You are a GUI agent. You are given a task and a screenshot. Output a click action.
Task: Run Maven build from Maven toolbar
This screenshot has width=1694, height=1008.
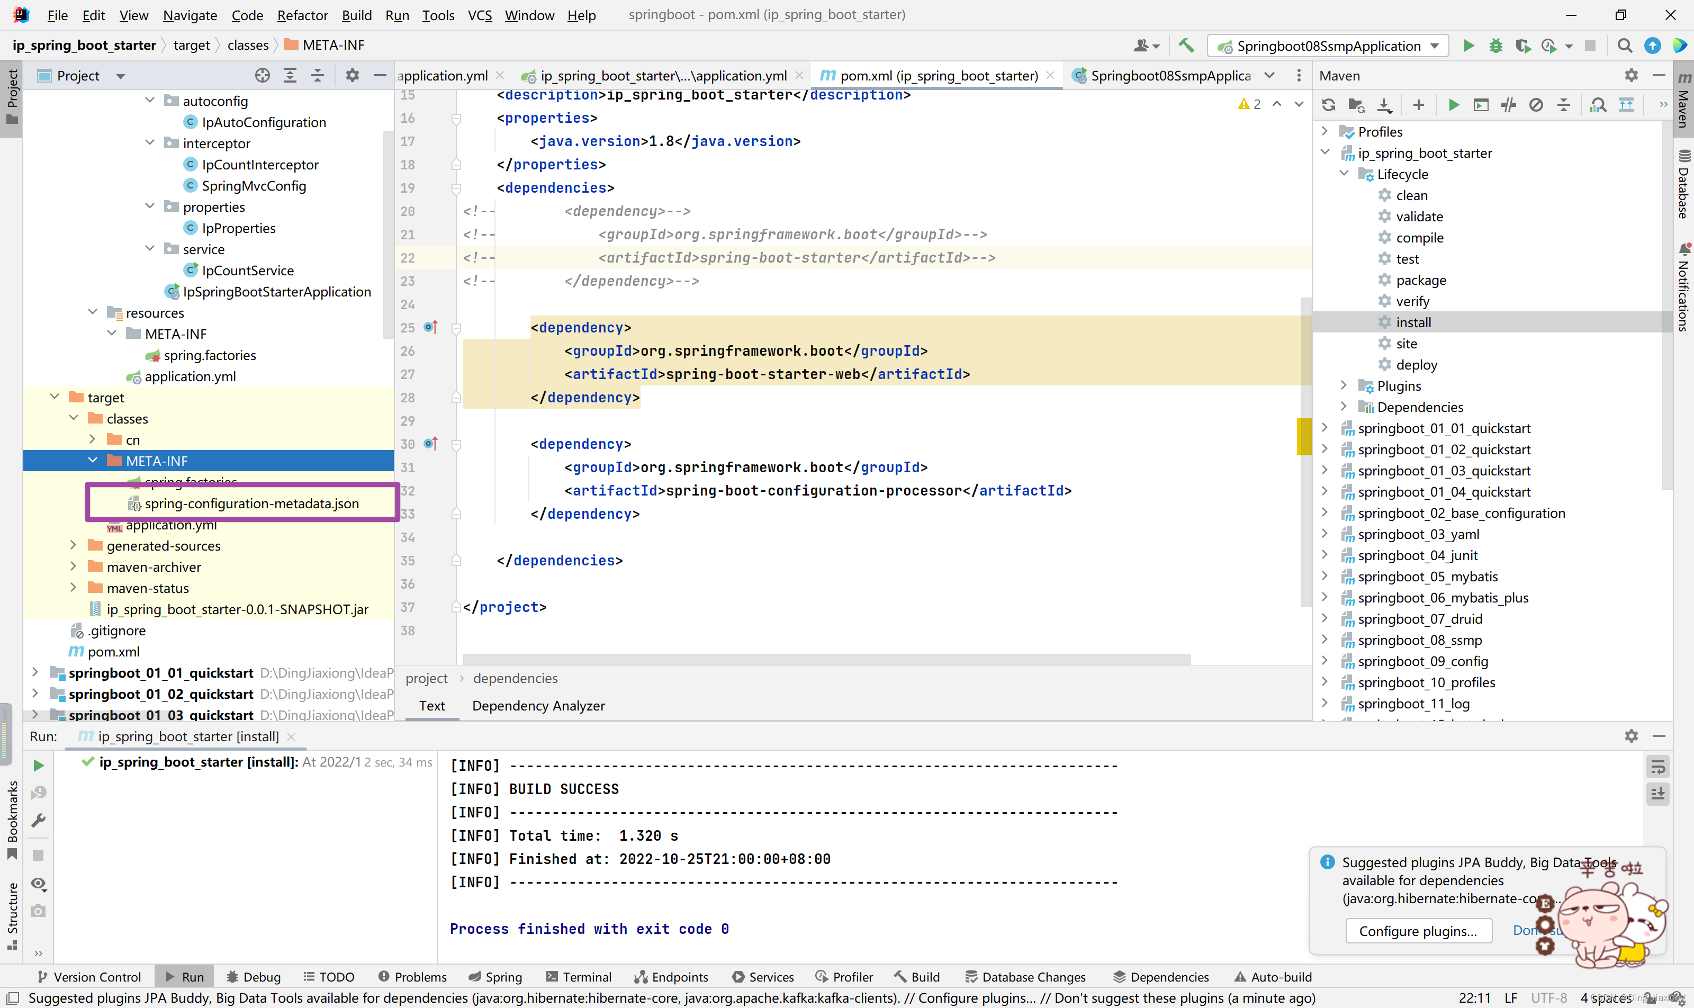point(1454,105)
